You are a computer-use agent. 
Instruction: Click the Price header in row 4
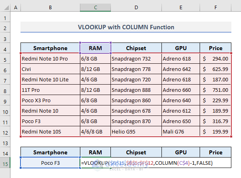216,48
